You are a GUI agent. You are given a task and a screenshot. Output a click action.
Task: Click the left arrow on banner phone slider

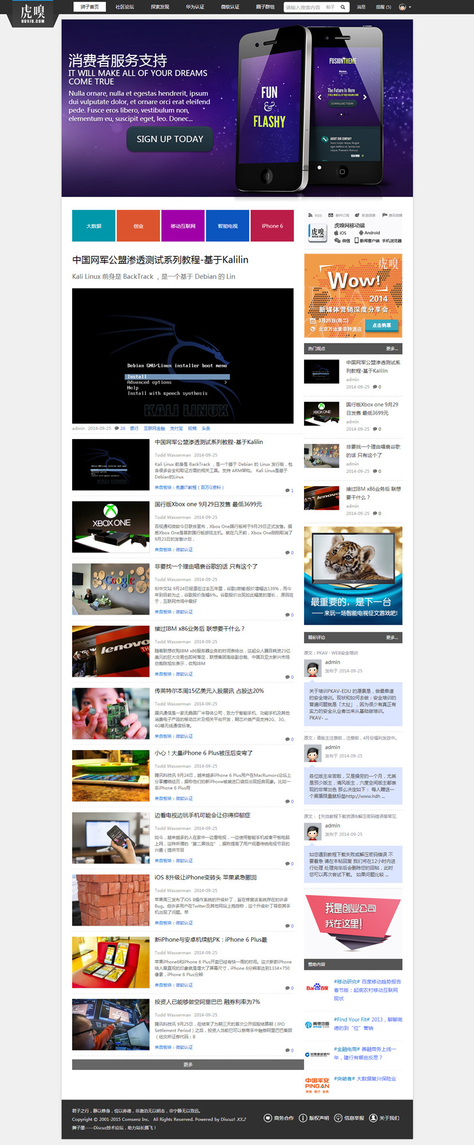(x=319, y=97)
